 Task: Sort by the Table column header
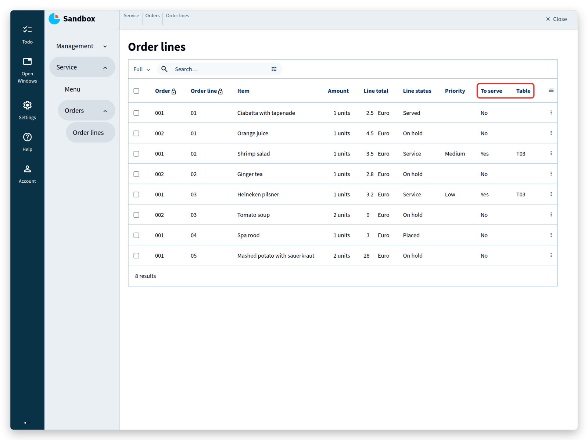pos(523,91)
